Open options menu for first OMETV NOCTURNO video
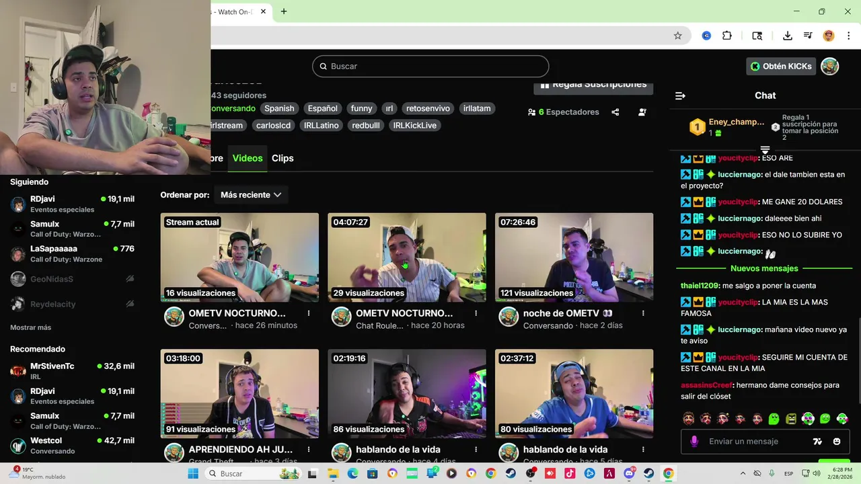The height and width of the screenshot is (484, 861). point(309,313)
